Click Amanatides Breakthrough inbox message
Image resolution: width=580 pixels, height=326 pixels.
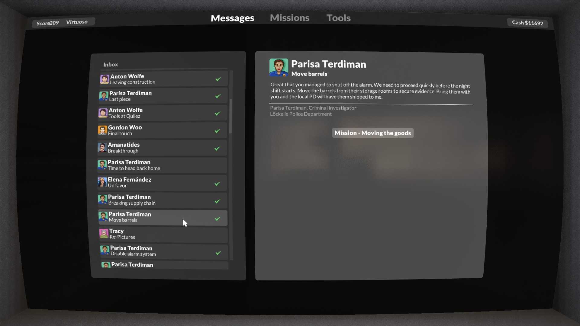[x=162, y=148]
